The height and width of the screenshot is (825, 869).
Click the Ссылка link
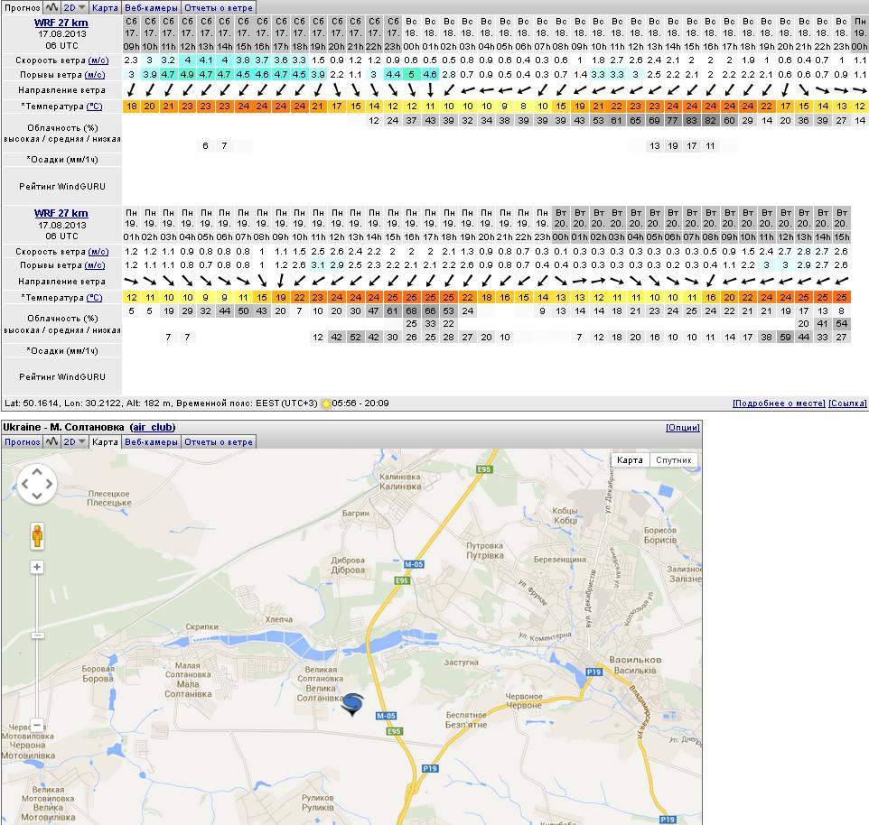[847, 403]
